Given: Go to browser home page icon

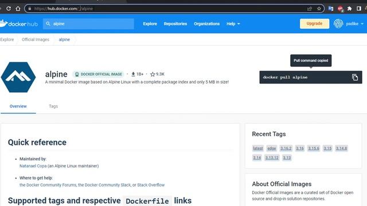Looking at the screenshot, I should pos(18,9).
